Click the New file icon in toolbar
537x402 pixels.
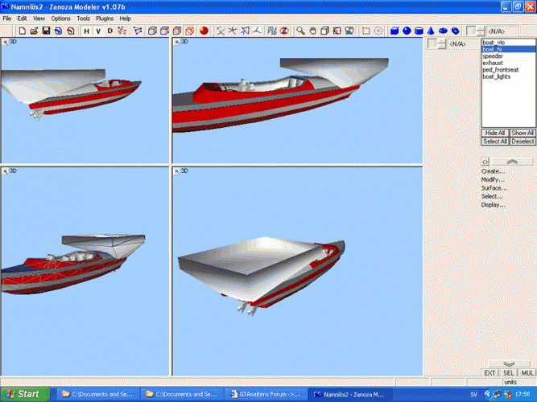(x=23, y=31)
